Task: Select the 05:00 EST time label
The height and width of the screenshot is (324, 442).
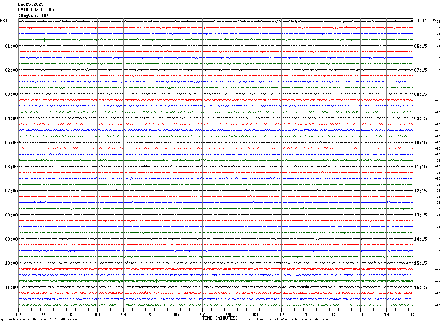Action: click(x=11, y=143)
